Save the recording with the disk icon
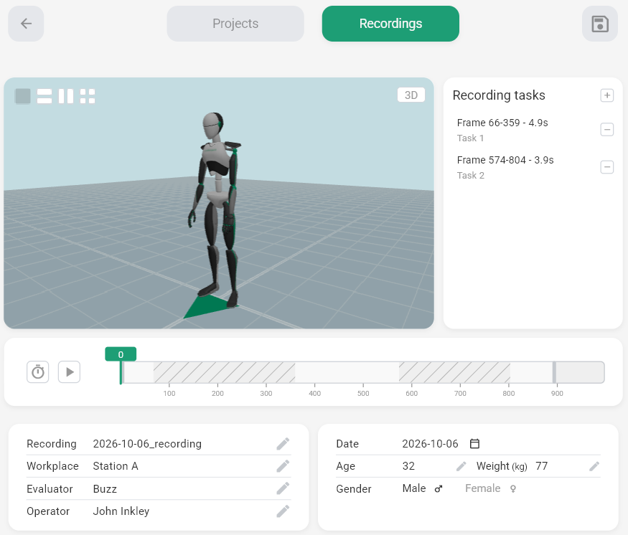This screenshot has width=628, height=535. point(599,24)
